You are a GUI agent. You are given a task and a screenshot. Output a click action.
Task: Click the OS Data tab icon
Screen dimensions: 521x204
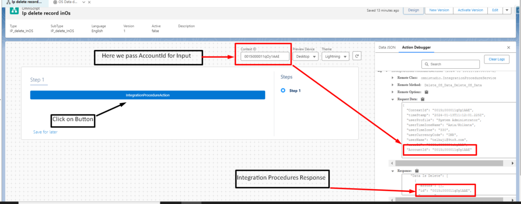tap(55, 2)
